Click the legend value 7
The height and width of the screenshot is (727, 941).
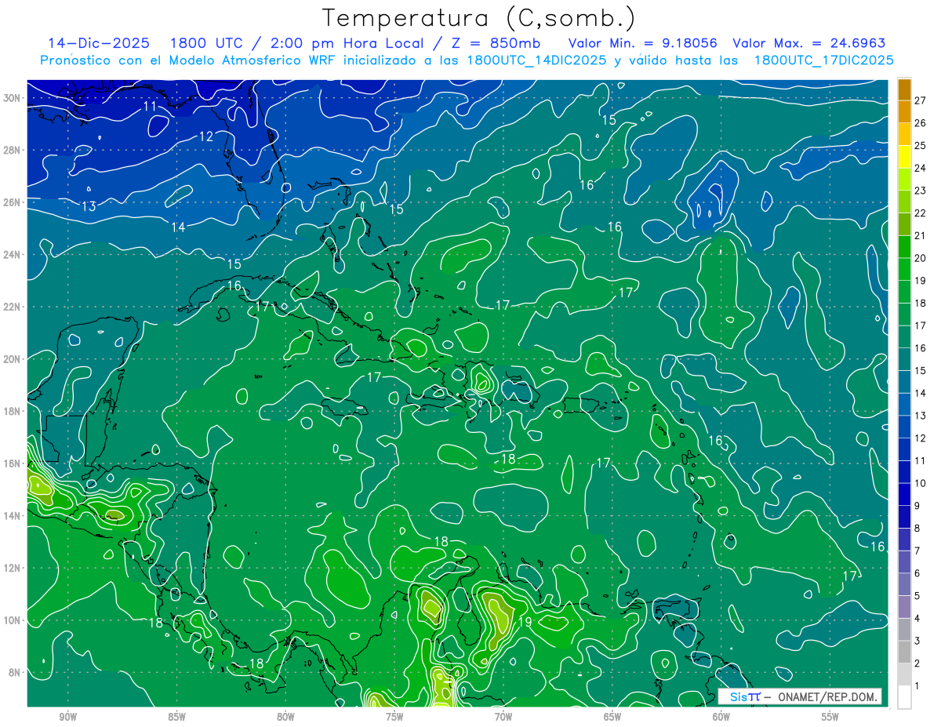coord(917,551)
